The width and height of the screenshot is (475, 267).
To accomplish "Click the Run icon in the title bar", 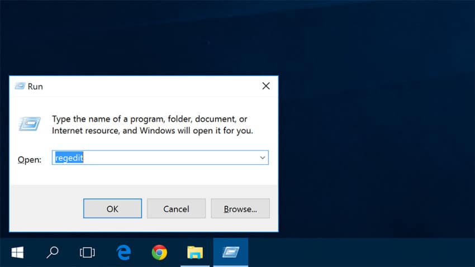I will click(x=20, y=86).
